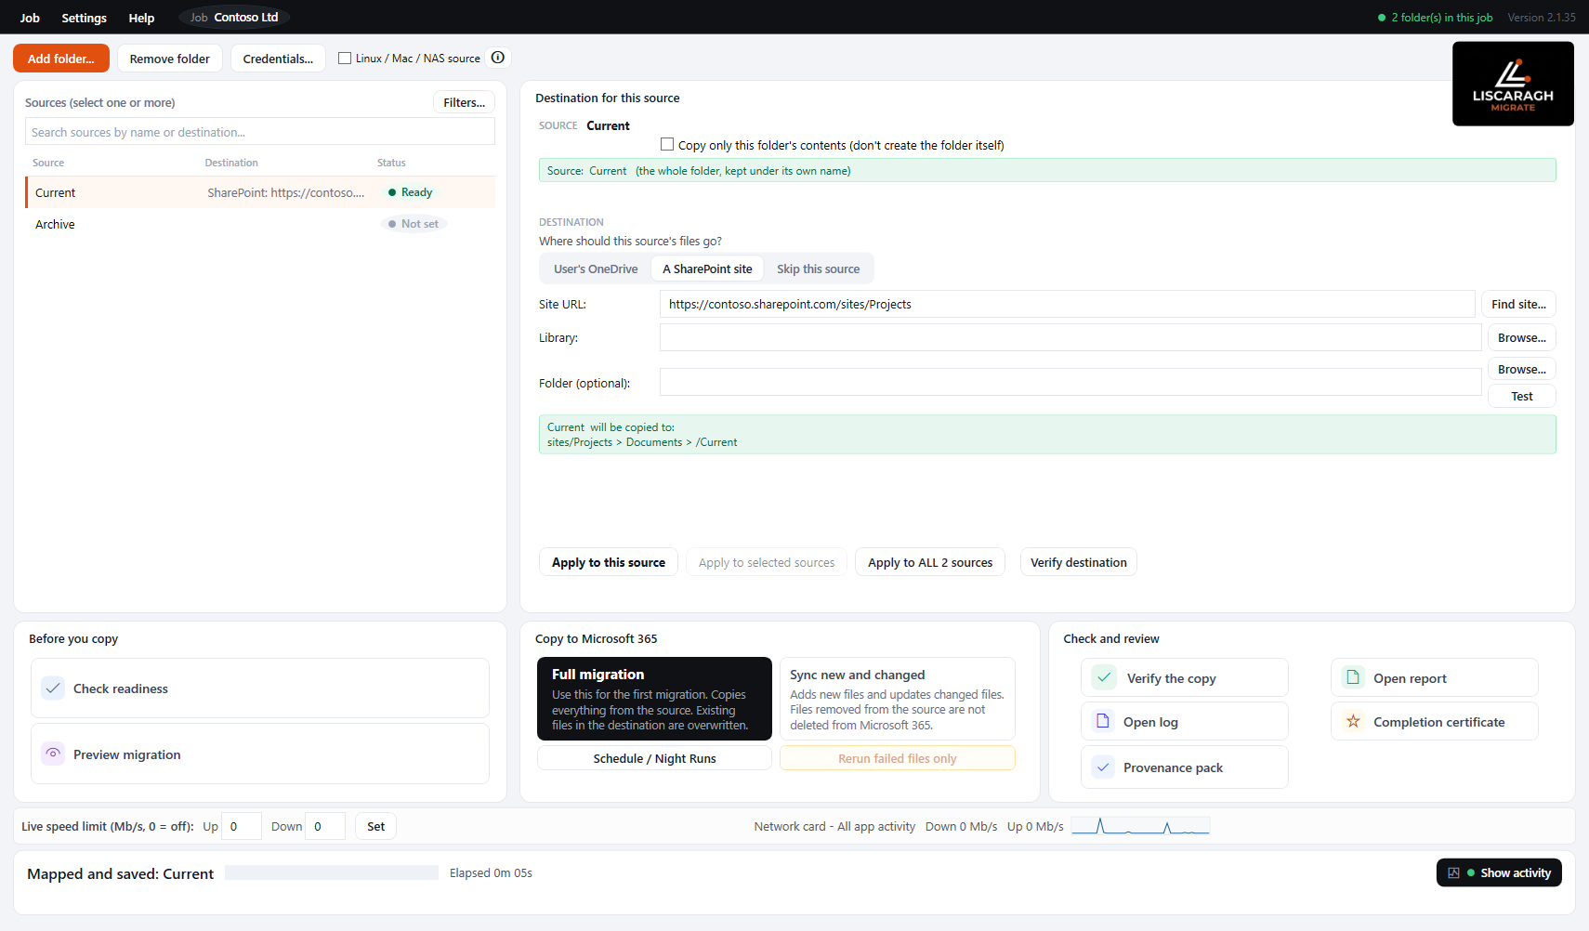The image size is (1589, 931).
Task: Click Apply to ALL 2 sources
Action: point(930,562)
